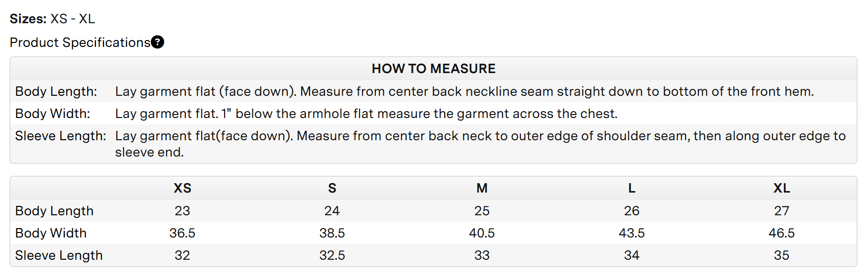Select the Body Length measuring instructions text
The height and width of the screenshot is (277, 868).
click(x=464, y=91)
